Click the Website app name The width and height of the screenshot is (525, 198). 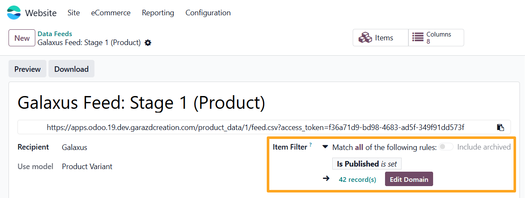tap(41, 13)
